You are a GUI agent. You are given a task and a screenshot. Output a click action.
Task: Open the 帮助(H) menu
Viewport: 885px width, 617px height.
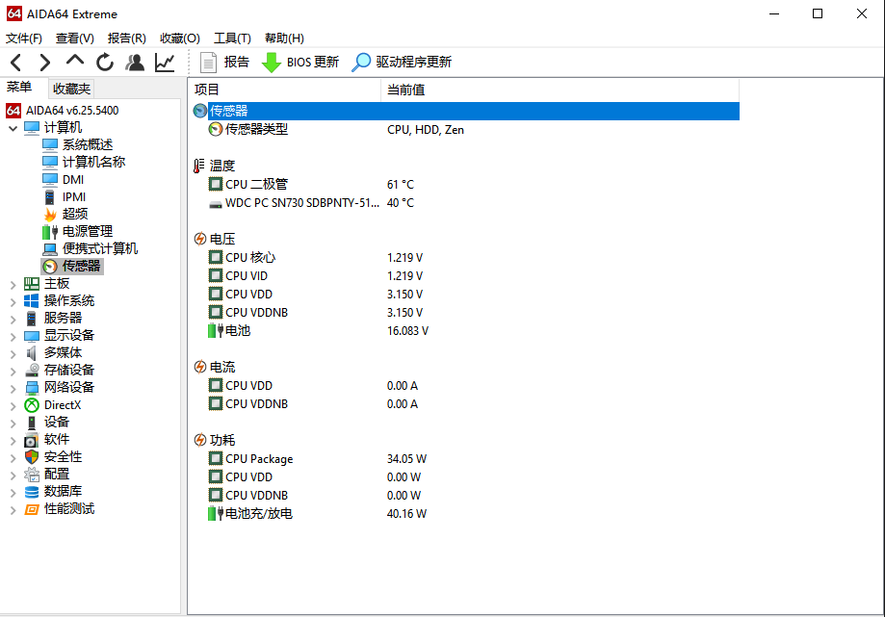pyautogui.click(x=284, y=39)
